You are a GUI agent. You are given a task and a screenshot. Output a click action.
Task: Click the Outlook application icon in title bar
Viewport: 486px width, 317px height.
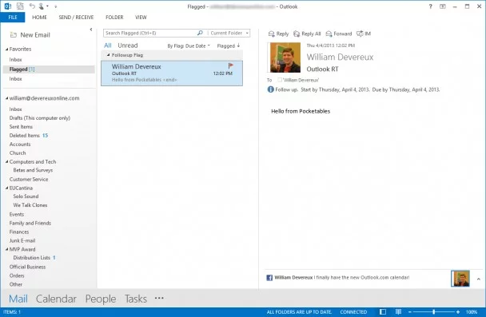(8, 6)
